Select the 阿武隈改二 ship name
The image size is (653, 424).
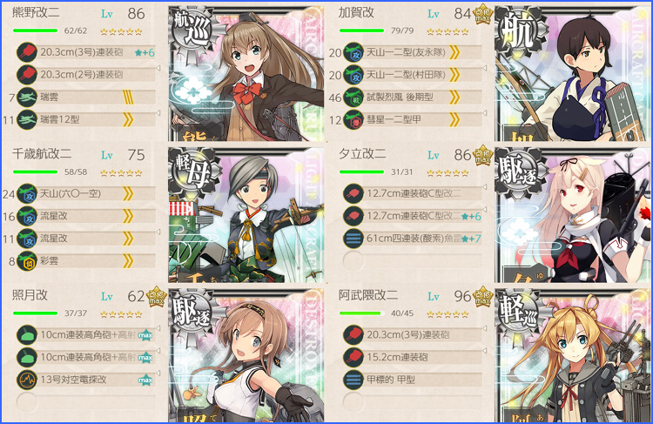pyautogui.click(x=368, y=295)
